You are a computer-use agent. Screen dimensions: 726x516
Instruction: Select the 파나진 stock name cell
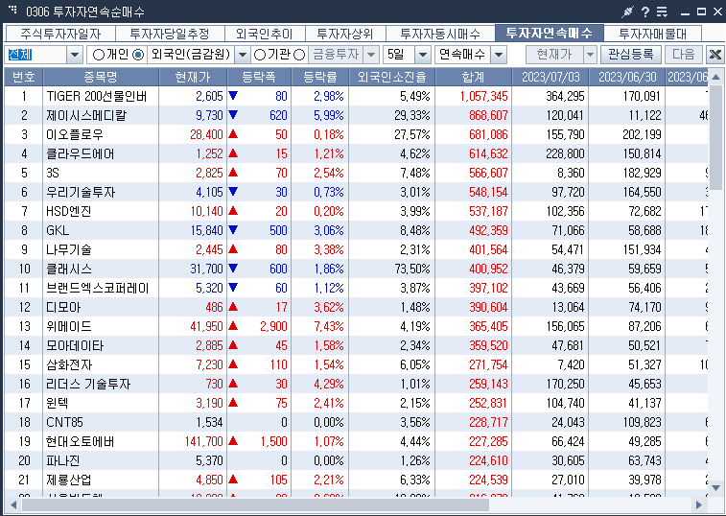pyautogui.click(x=101, y=460)
